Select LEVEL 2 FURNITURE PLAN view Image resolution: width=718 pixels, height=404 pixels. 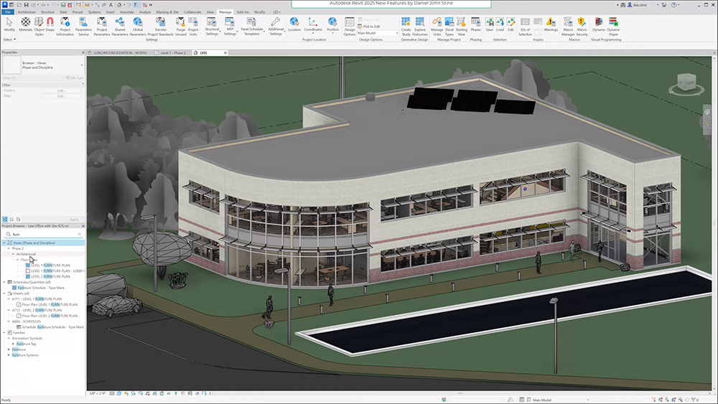tap(50, 276)
